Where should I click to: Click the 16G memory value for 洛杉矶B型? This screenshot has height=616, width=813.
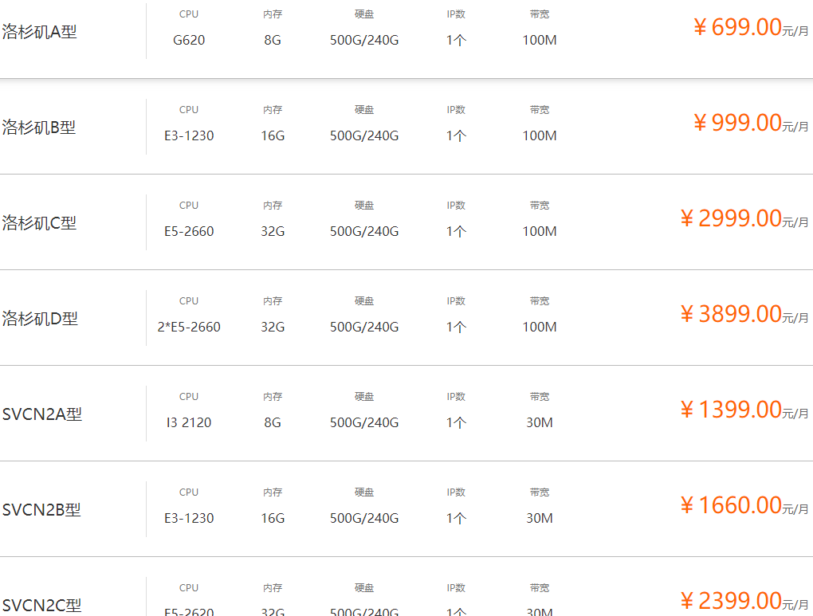point(273,135)
